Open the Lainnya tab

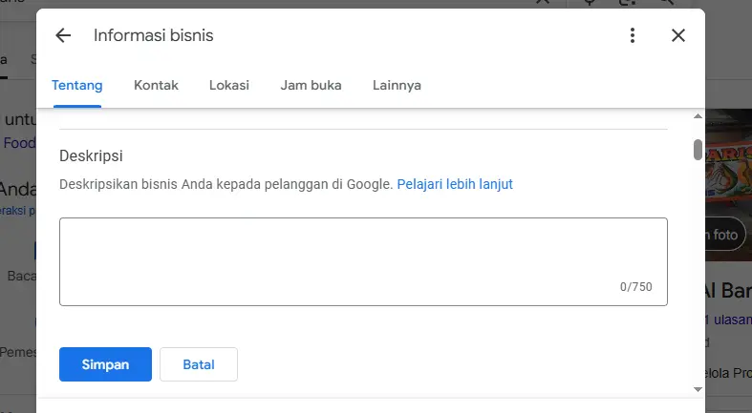[x=397, y=85]
